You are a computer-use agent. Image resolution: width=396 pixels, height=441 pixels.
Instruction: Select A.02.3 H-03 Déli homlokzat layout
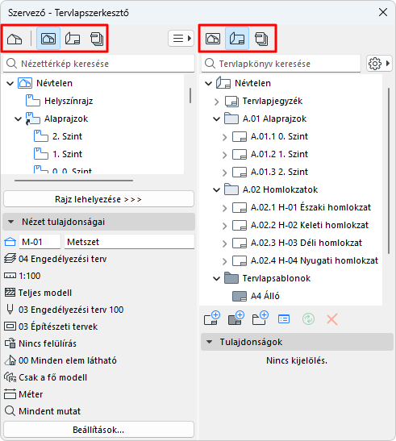coord(306,243)
